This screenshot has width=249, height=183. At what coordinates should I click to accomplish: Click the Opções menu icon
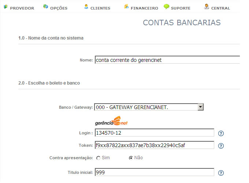coord(45,7)
